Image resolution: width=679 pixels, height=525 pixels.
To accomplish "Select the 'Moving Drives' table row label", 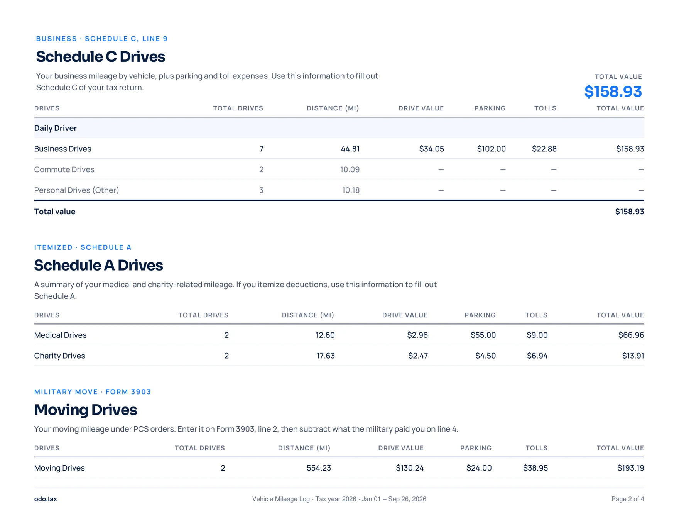I will (59, 468).
